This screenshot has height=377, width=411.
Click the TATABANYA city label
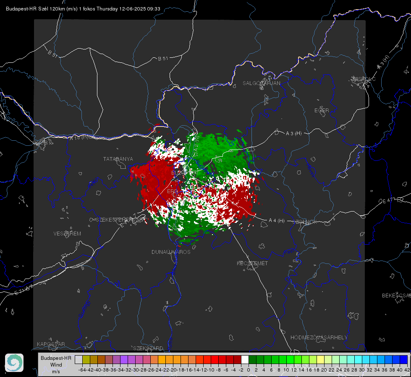point(118,159)
